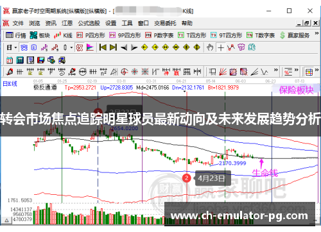Click the red floppy-disk save icon

40,60
